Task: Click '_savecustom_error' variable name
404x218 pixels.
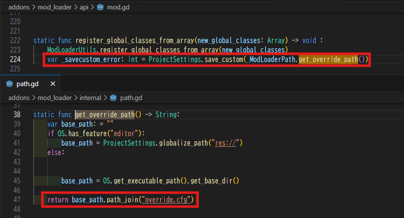Action: (91, 60)
